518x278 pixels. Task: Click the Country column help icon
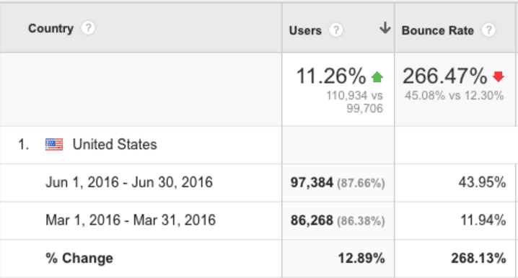(88, 28)
